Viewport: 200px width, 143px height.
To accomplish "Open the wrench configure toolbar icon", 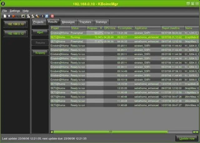I will (37, 16).
